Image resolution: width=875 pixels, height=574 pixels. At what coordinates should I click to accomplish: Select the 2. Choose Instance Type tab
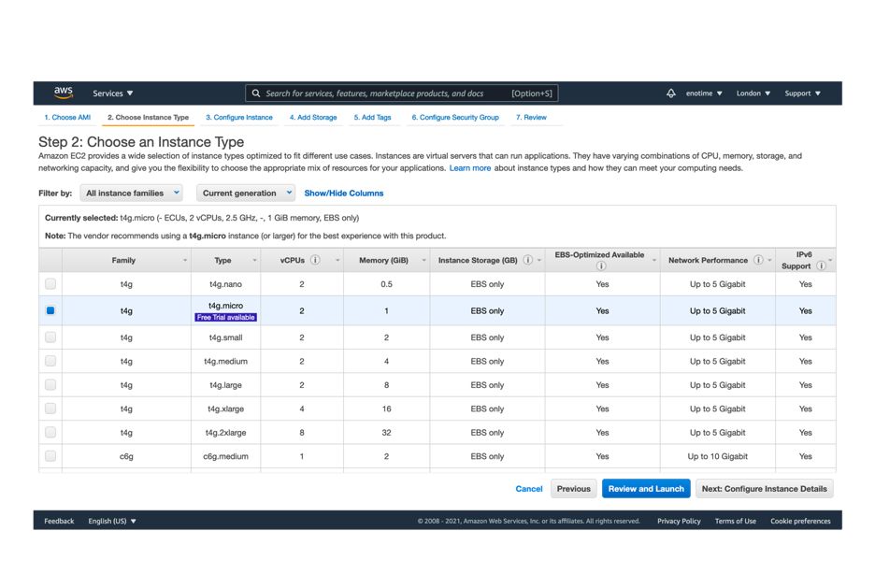148,117
